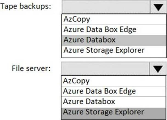167x120 pixels.
Task: Click the File server label
Action: coord(31,68)
